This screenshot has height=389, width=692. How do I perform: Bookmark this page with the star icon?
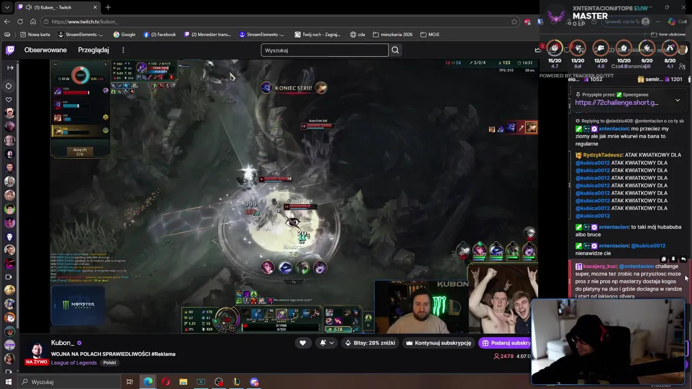pos(514,22)
